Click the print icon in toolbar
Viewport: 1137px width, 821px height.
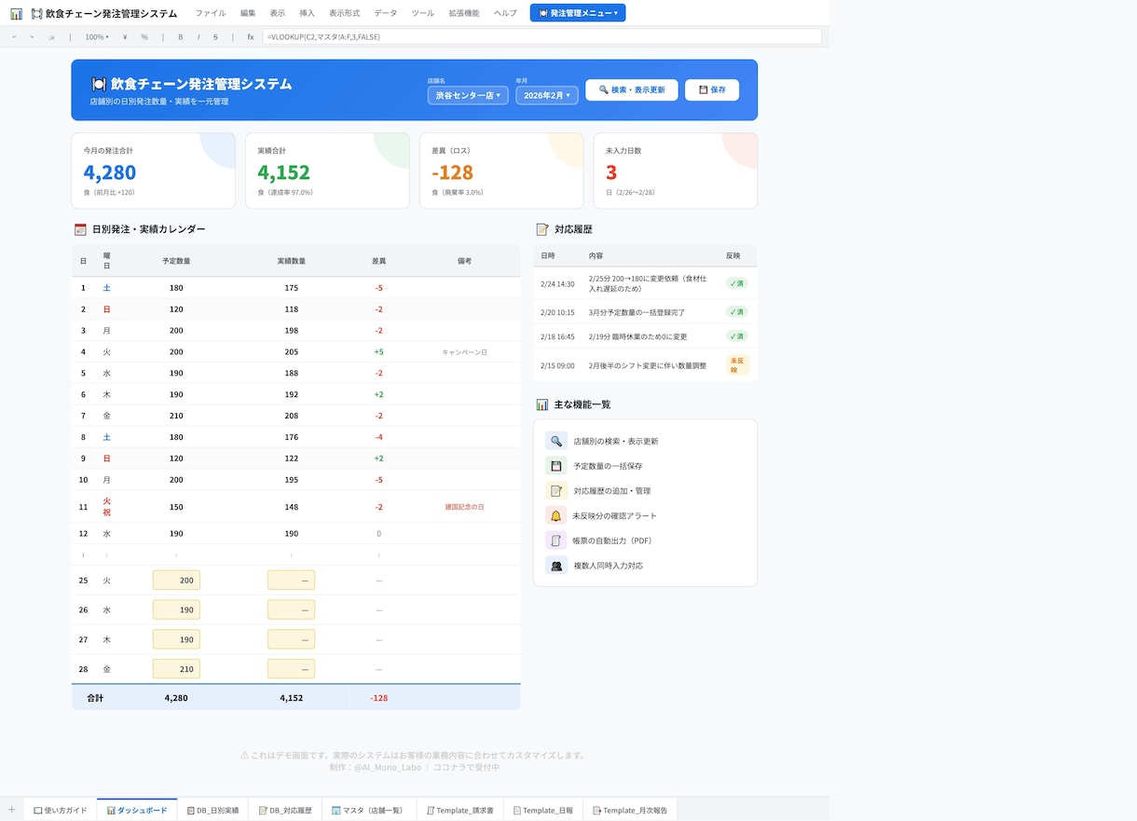(51, 37)
